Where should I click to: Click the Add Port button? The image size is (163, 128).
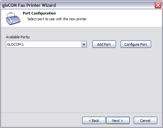104,44
